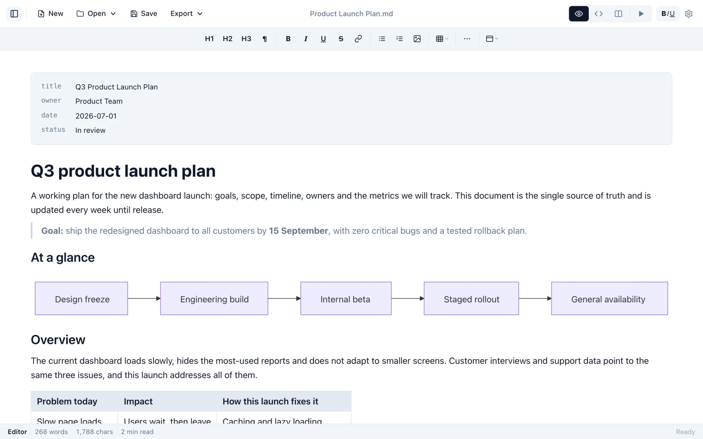This screenshot has height=439, width=703.
Task: Open more formatting options ellipsis
Action: coord(467,39)
